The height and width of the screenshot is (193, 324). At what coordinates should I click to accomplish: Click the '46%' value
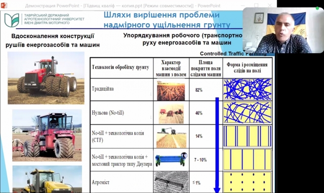tap(199, 113)
